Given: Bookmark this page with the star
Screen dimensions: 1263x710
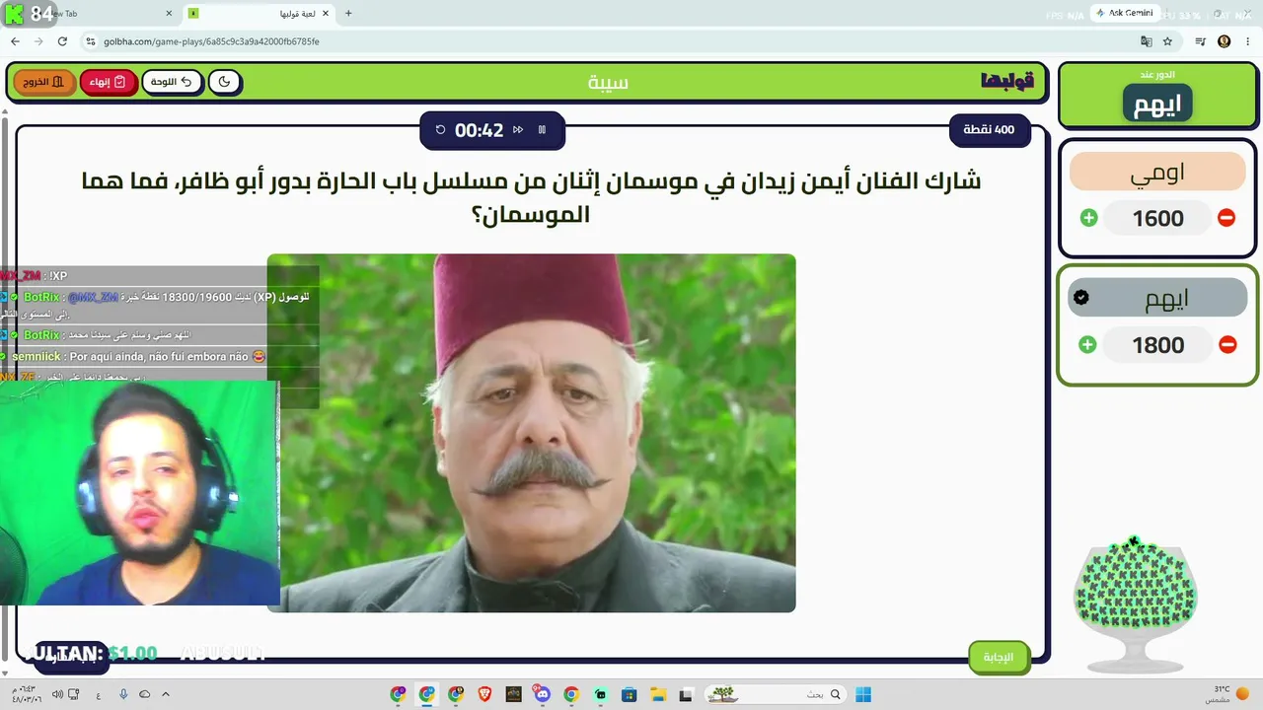Looking at the screenshot, I should [x=1167, y=41].
